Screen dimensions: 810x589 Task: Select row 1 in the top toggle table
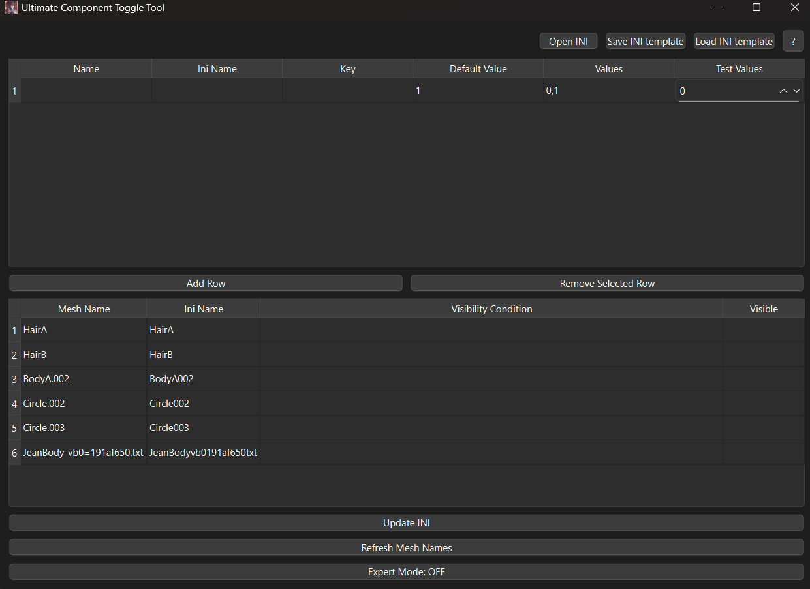[14, 91]
